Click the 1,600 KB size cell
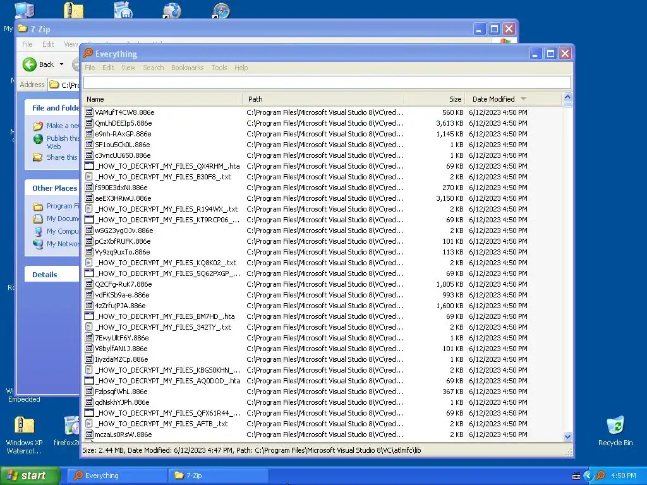 click(449, 305)
